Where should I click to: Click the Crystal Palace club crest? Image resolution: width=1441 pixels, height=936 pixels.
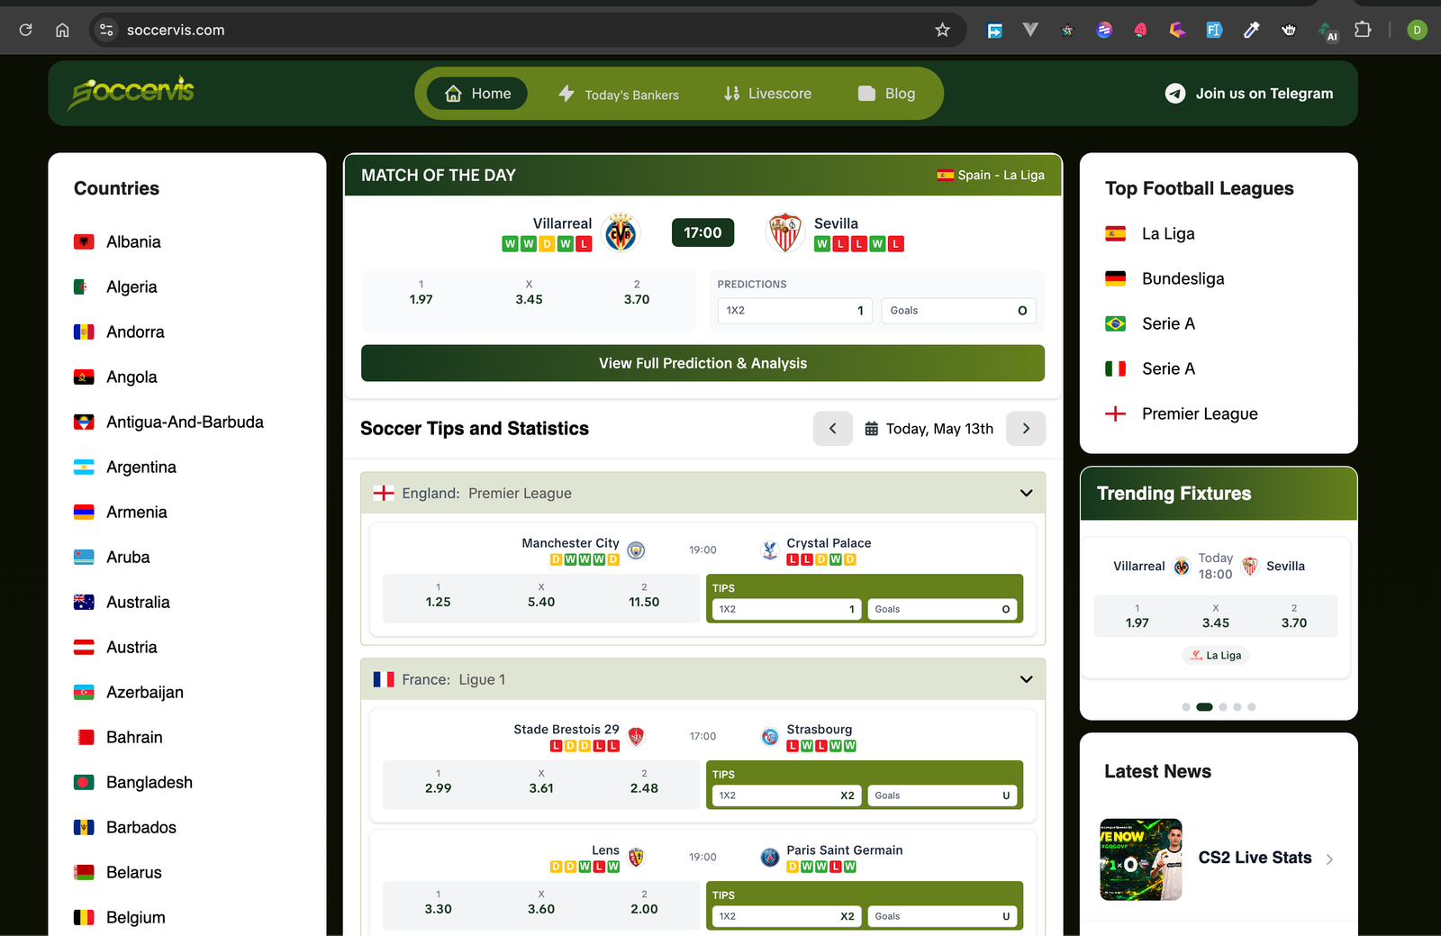click(x=770, y=550)
